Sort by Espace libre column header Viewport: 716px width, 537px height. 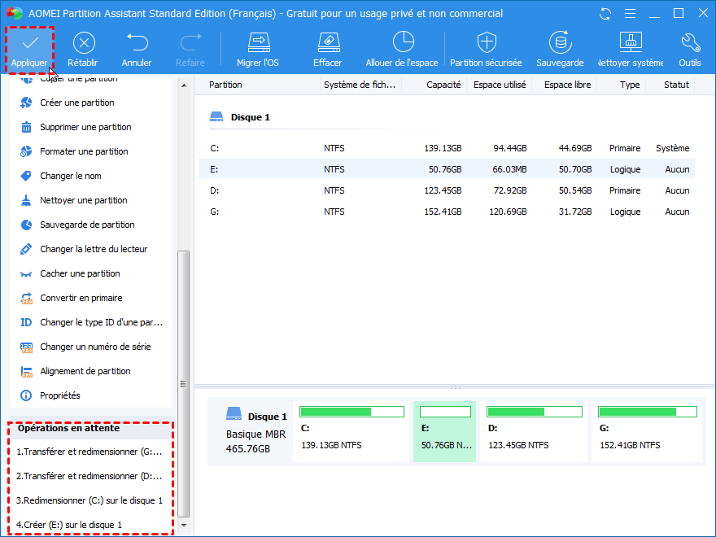pyautogui.click(x=568, y=85)
